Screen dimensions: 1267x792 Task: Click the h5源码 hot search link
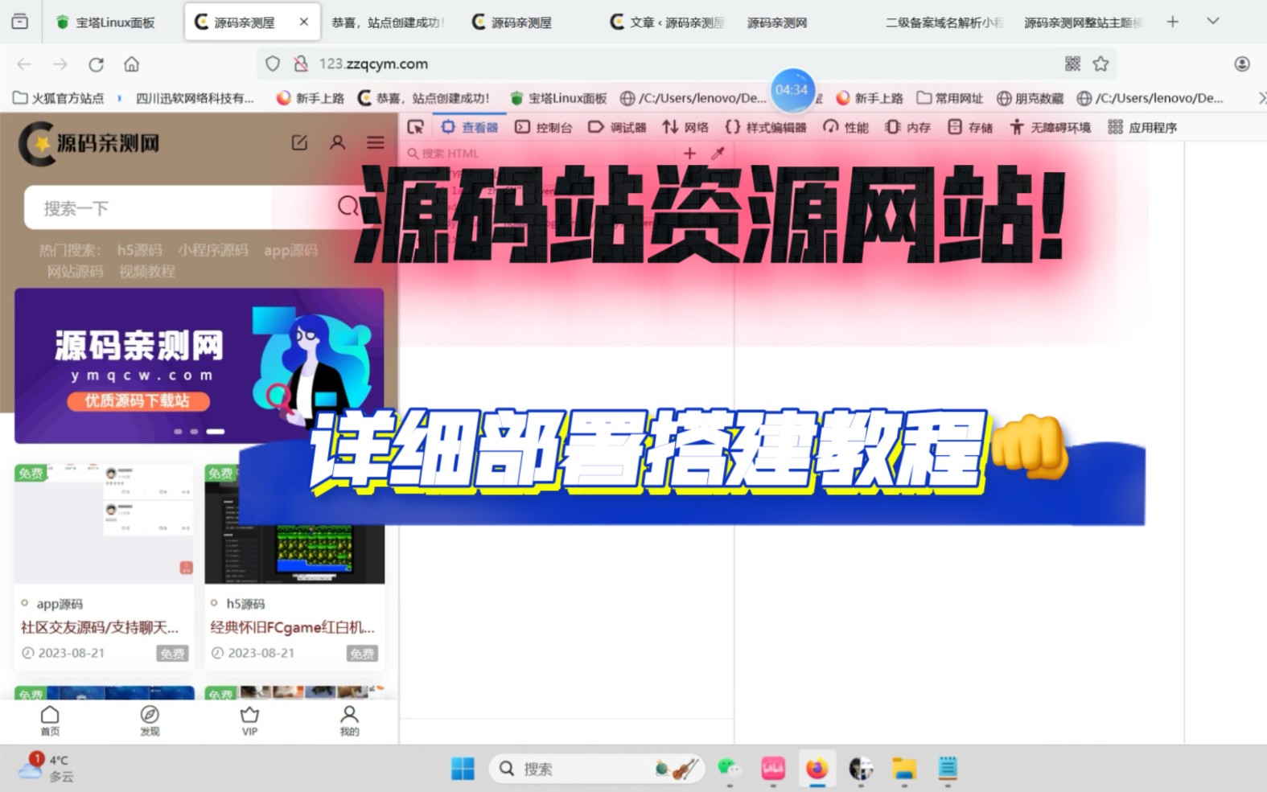coord(139,250)
